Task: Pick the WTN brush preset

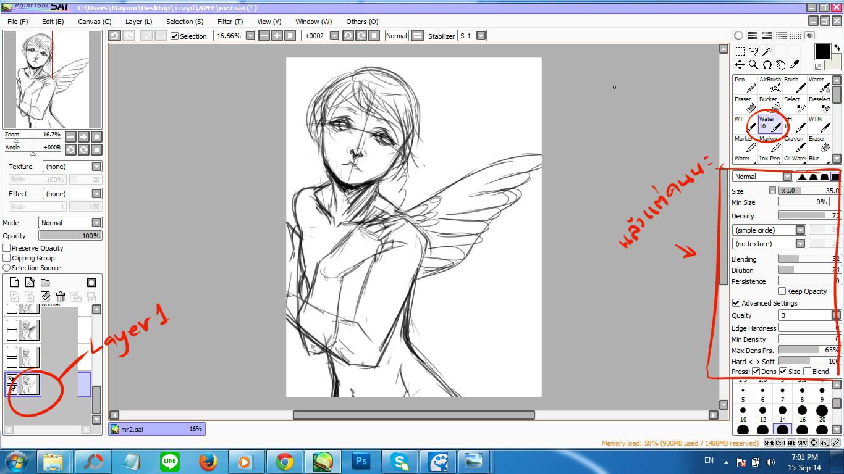Action: (819, 124)
